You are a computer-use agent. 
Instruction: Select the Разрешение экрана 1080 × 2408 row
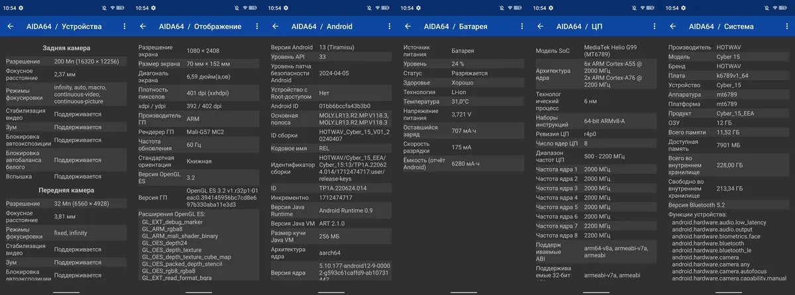[x=199, y=50]
